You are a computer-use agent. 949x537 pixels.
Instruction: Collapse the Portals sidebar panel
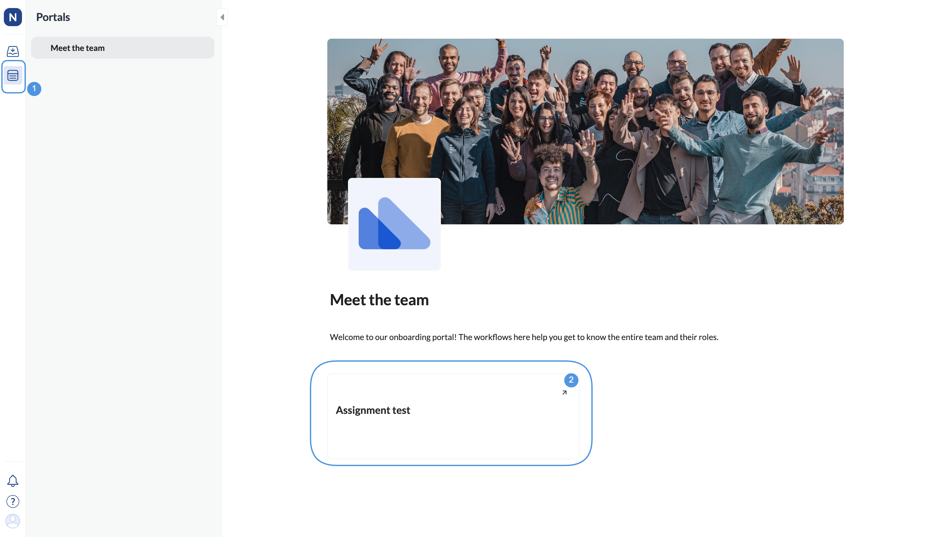(x=222, y=17)
